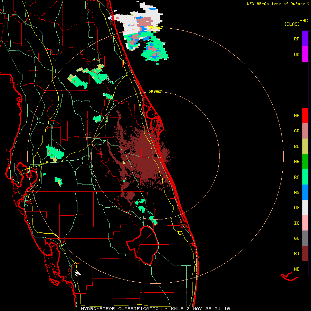
Task: Select the GC gray legend swatch
Action: [x=305, y=238]
